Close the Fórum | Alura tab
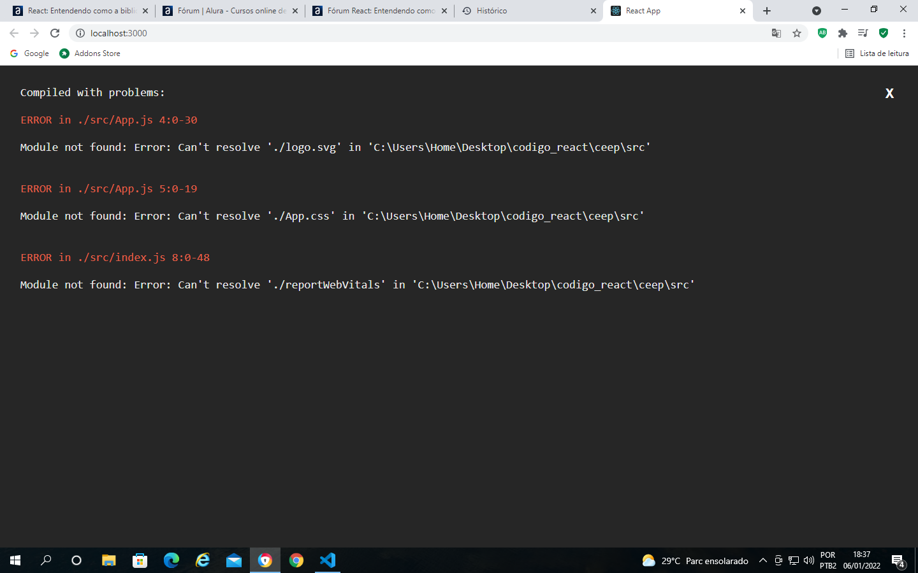 pos(295,11)
